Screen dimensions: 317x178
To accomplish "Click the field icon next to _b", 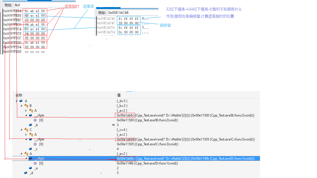I will [30, 125].
